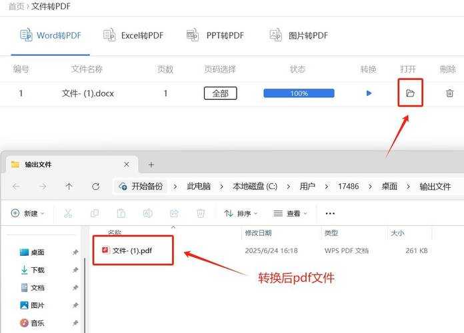Go back in Explorer
This screenshot has height=333, width=464.
point(16,186)
